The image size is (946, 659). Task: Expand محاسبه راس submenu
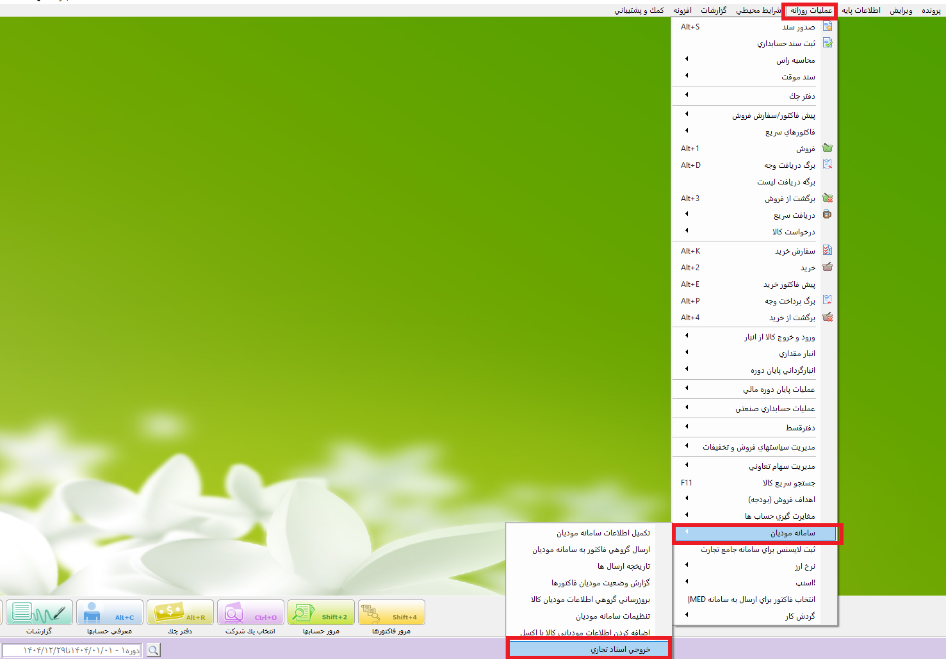(795, 60)
